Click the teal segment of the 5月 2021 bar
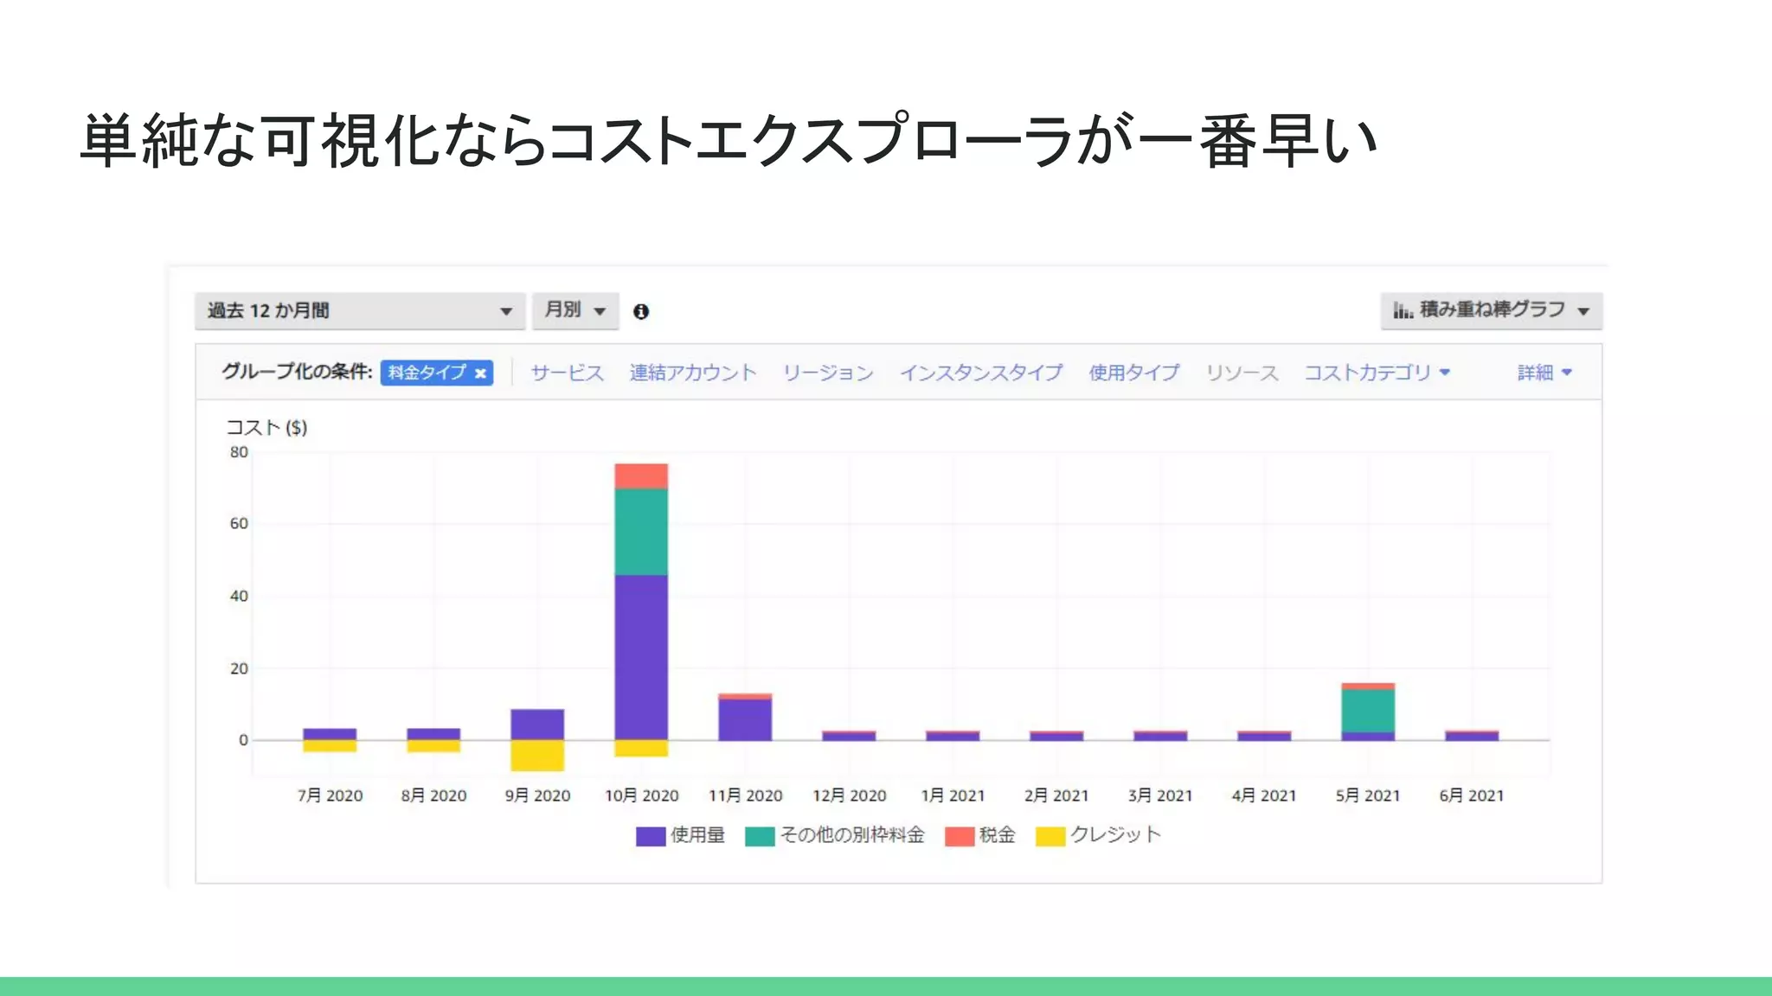The width and height of the screenshot is (1772, 996). [1368, 711]
